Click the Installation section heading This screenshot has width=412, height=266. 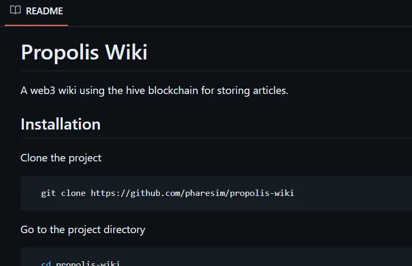coord(61,124)
